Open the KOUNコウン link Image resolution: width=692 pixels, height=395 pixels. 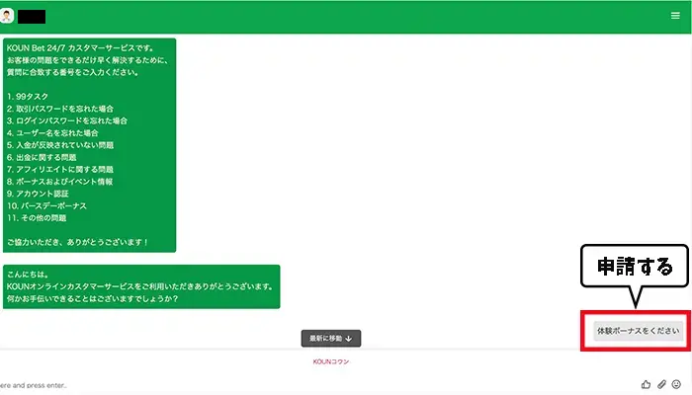click(331, 361)
